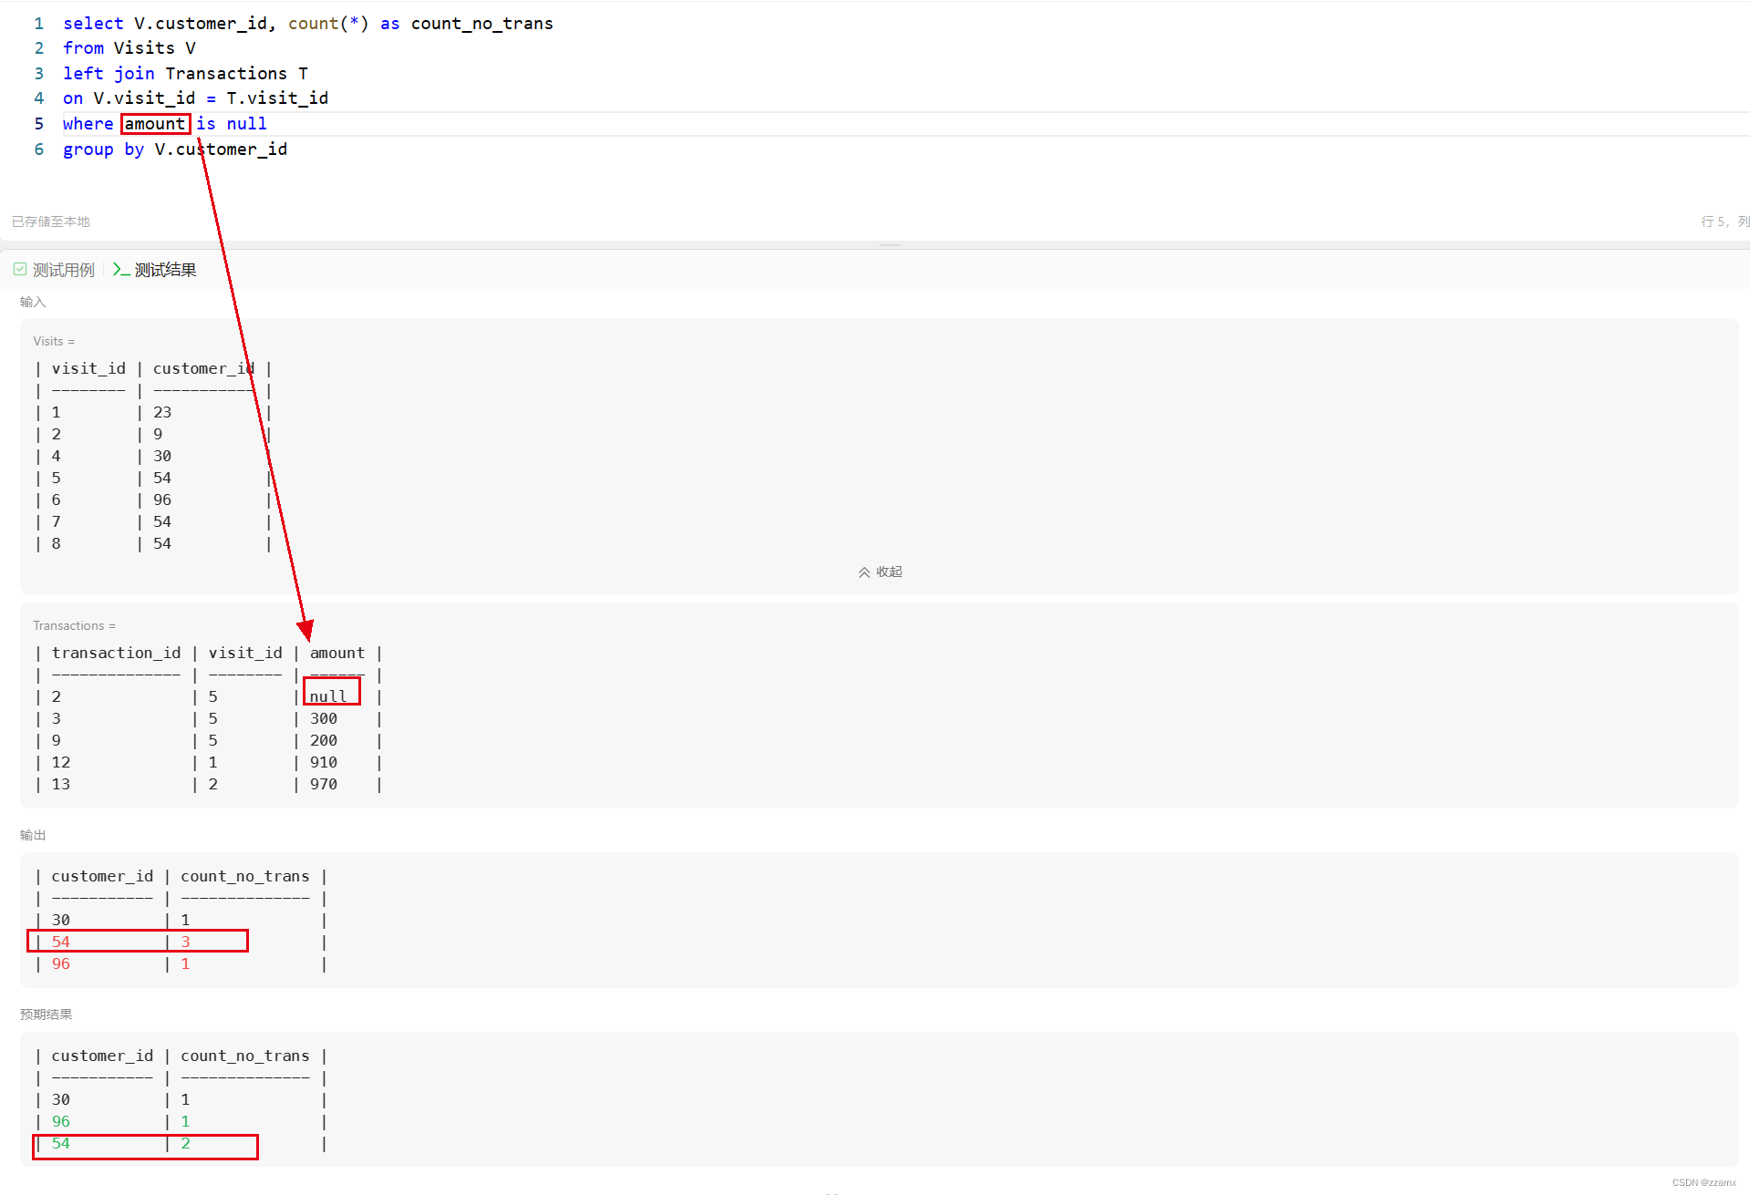Click customer_id 96 in Visits table
The image size is (1750, 1195).
tap(162, 500)
